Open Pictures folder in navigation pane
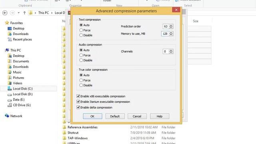The height and width of the screenshot is (144, 256). click(18, 78)
